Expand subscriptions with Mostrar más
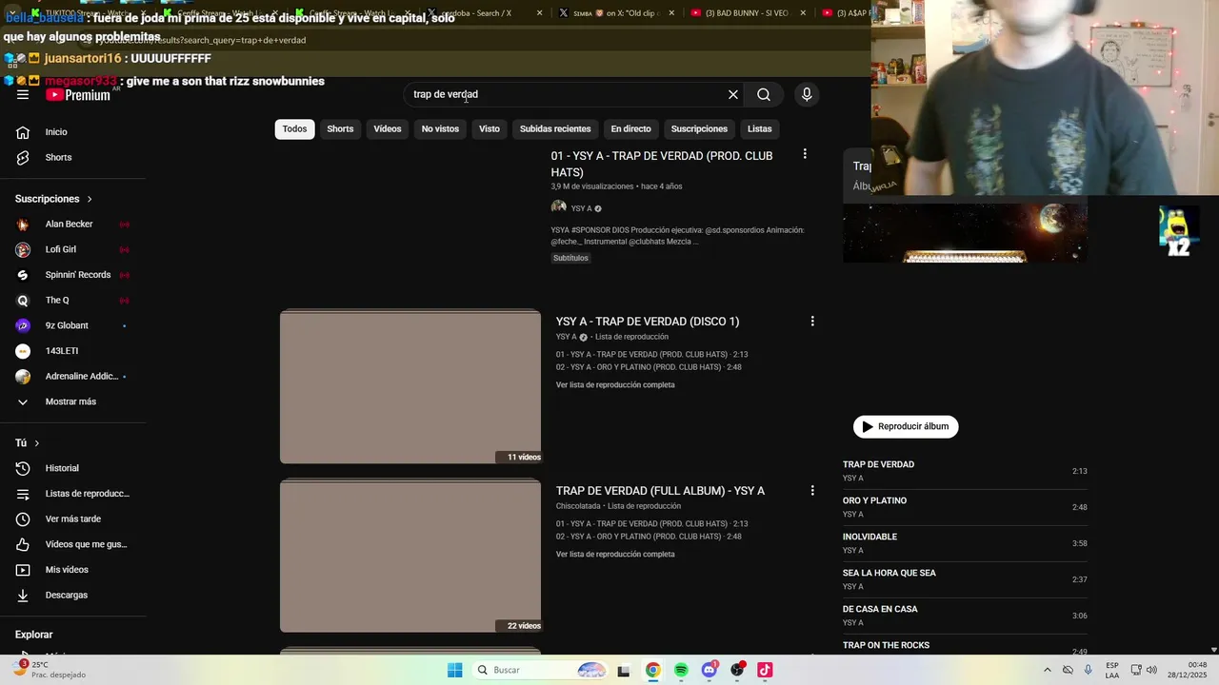1219x685 pixels. pyautogui.click(x=72, y=401)
